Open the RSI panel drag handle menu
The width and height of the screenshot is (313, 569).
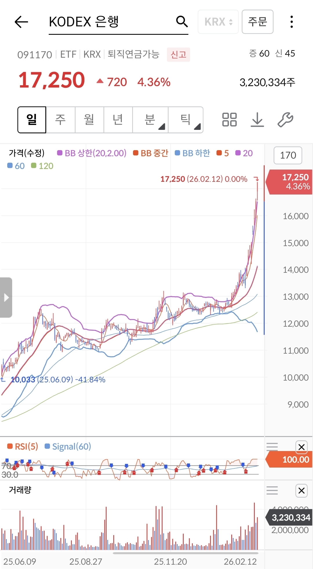(x=272, y=447)
